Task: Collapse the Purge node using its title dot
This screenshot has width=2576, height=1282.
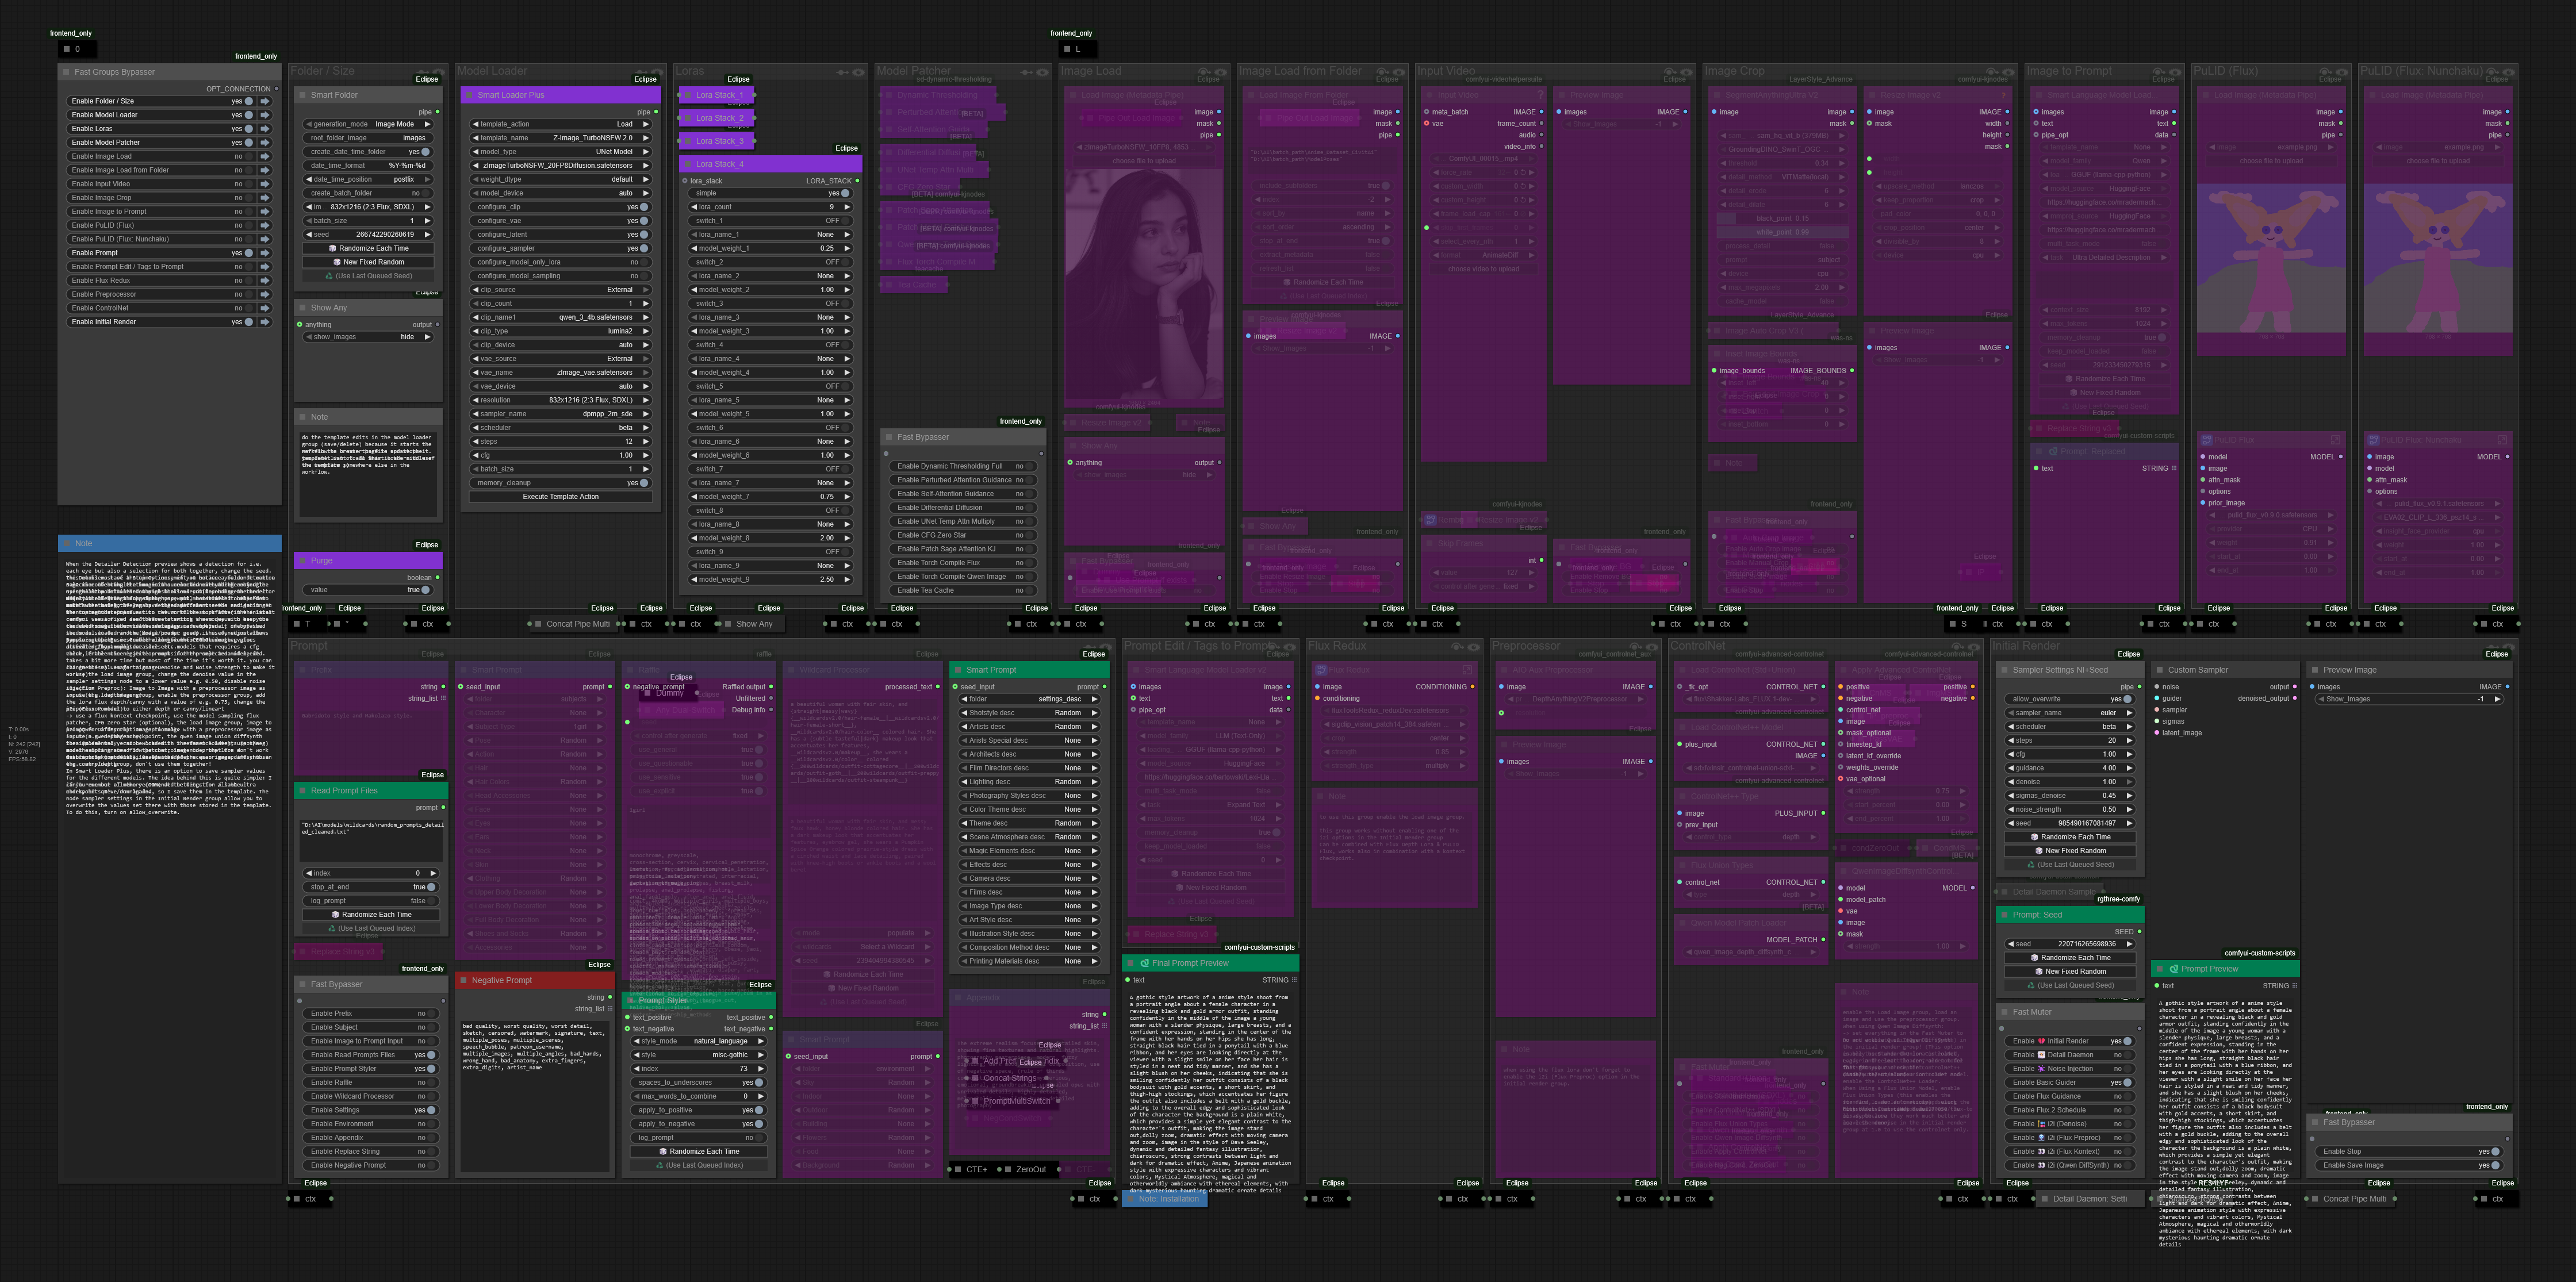Action: (302, 561)
